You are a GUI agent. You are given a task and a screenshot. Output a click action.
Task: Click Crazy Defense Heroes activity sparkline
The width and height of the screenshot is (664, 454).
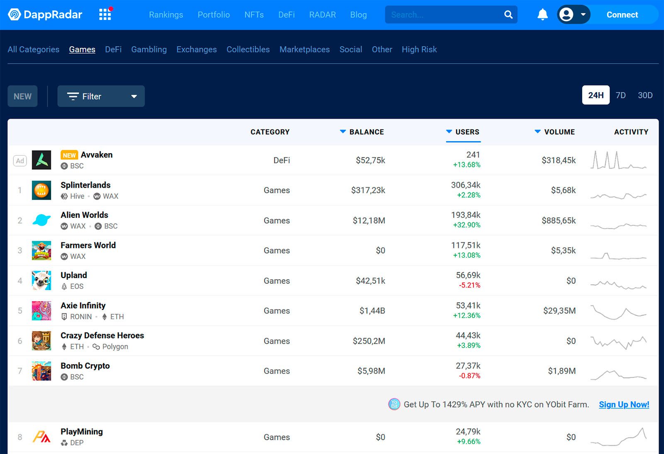[618, 342]
